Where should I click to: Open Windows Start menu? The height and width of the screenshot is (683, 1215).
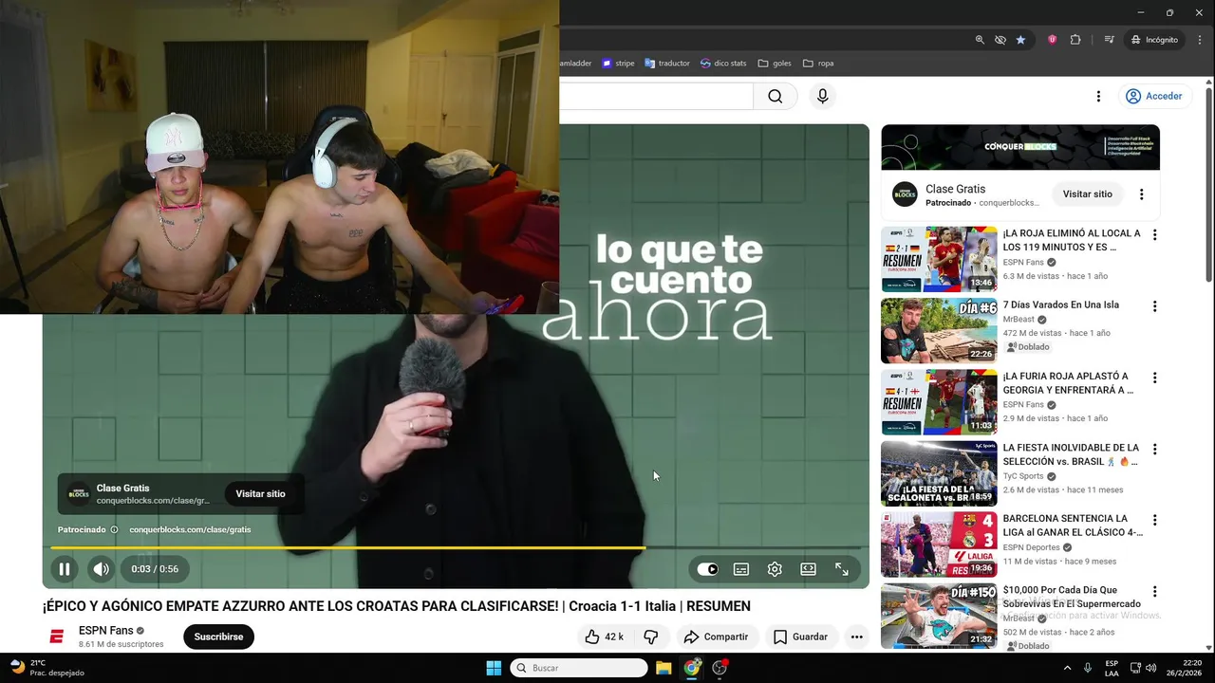click(494, 668)
